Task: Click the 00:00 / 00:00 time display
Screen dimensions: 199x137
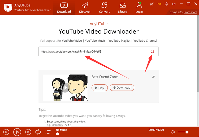Action: click(x=156, y=130)
